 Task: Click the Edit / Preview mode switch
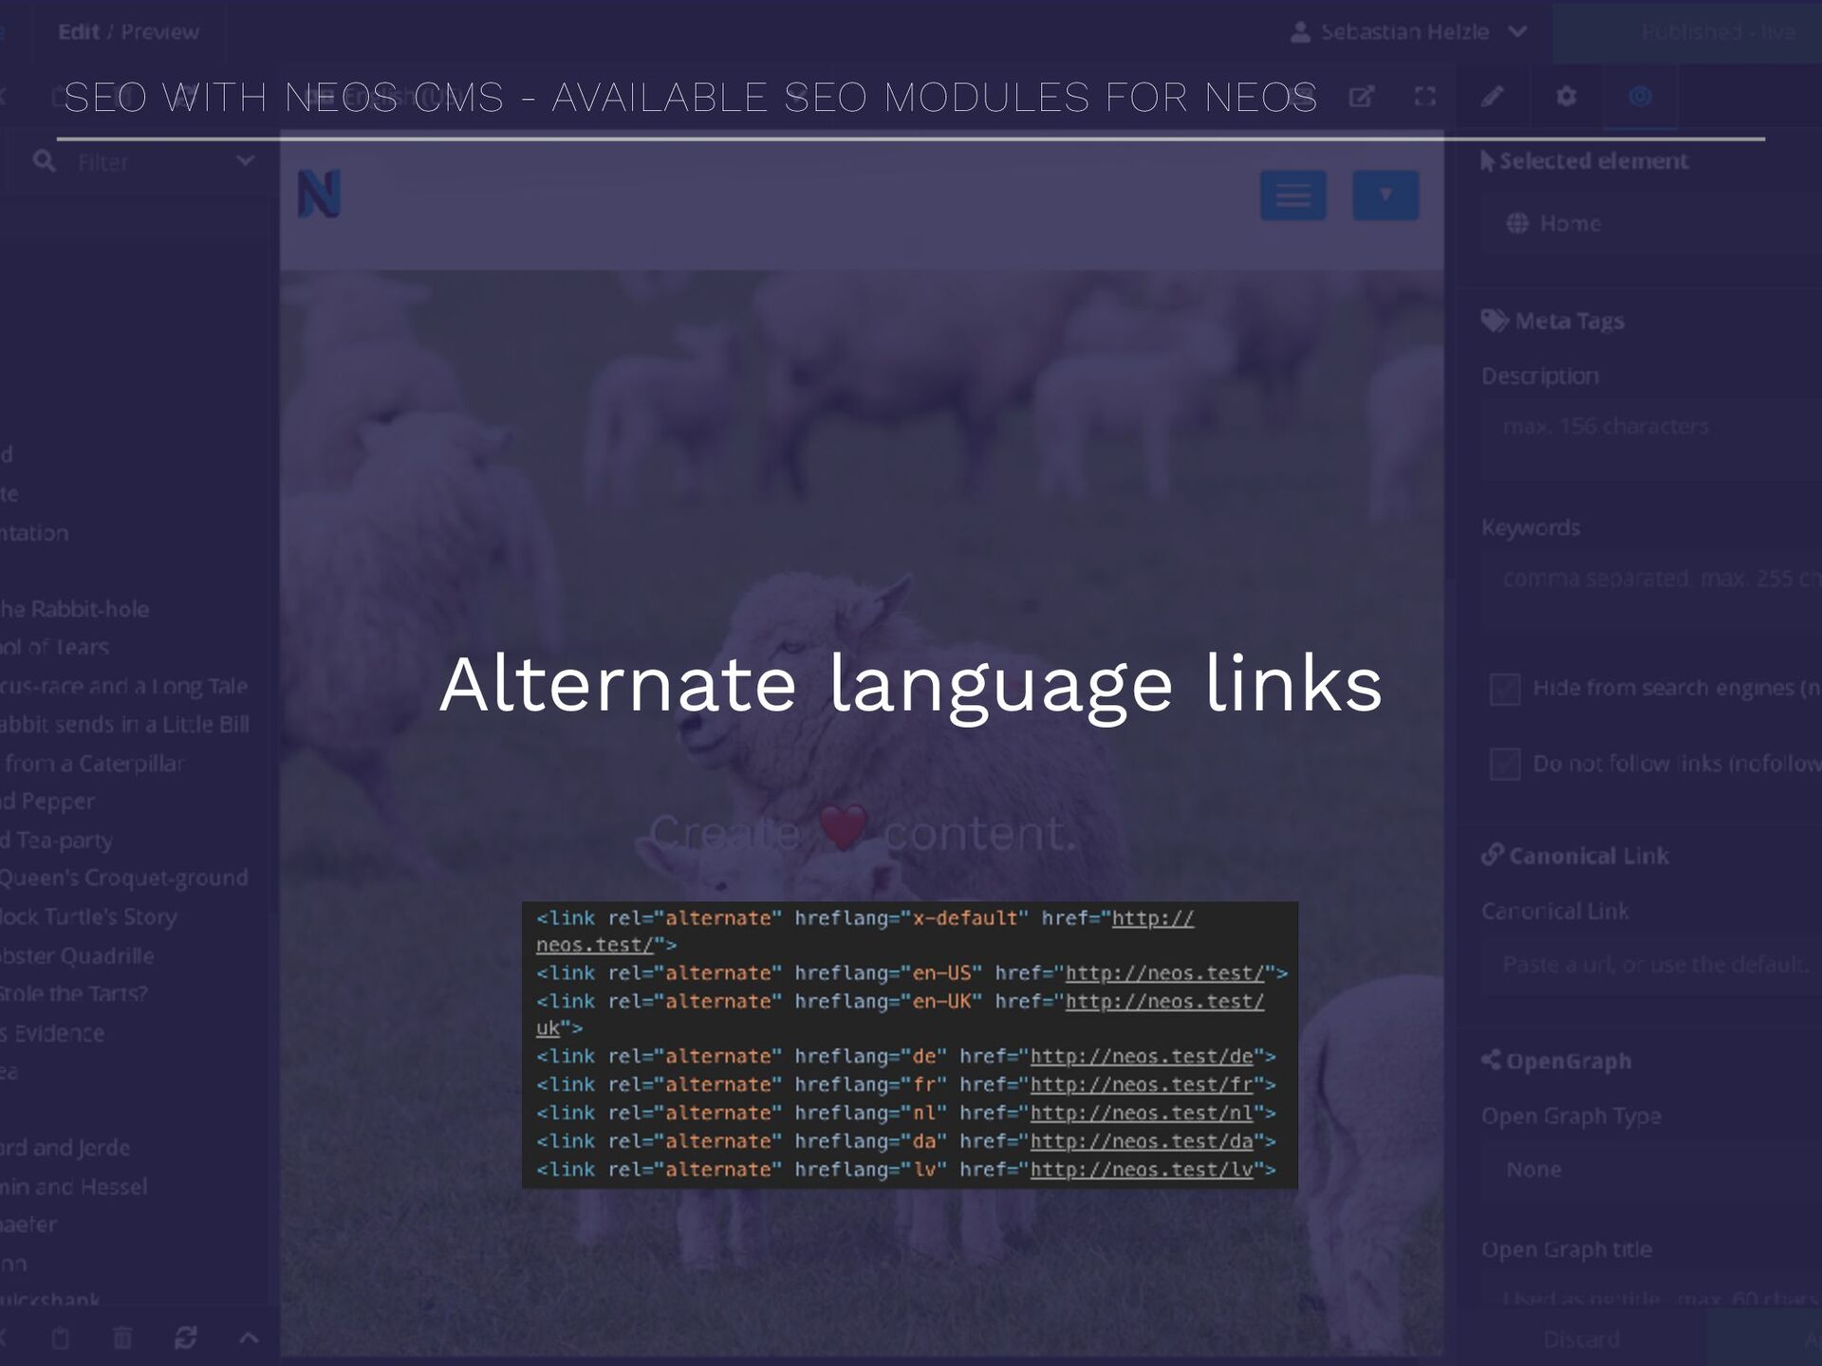coord(128,32)
